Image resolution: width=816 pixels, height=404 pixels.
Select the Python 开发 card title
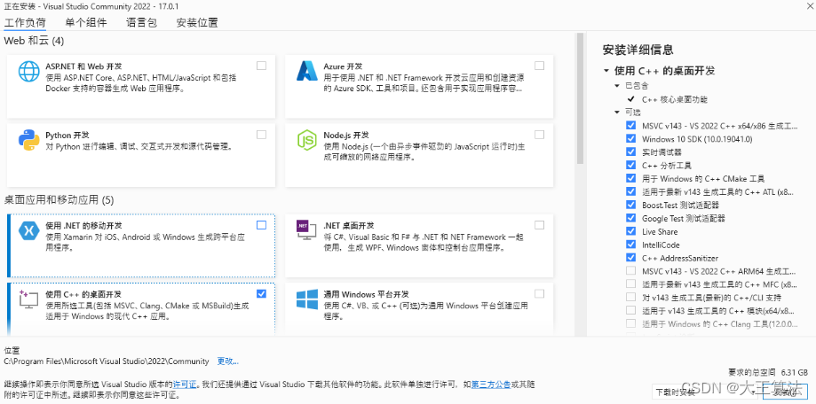[x=67, y=135]
